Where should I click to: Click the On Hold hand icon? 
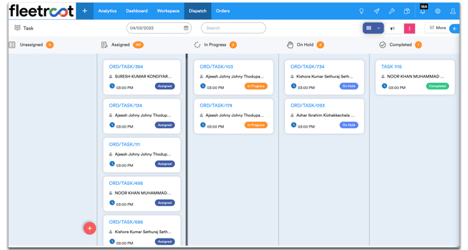coord(290,45)
